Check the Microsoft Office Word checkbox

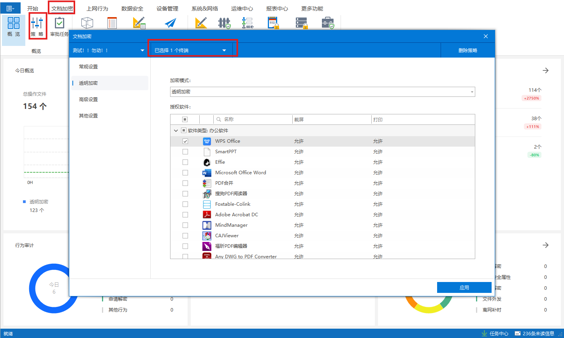[185, 173]
